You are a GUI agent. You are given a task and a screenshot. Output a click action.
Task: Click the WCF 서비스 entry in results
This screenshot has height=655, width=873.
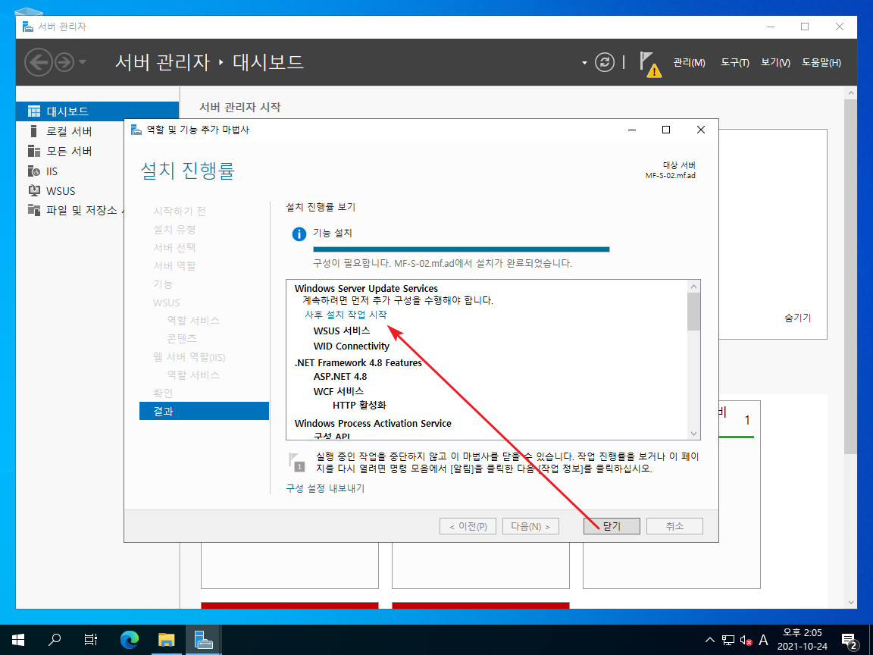click(339, 391)
